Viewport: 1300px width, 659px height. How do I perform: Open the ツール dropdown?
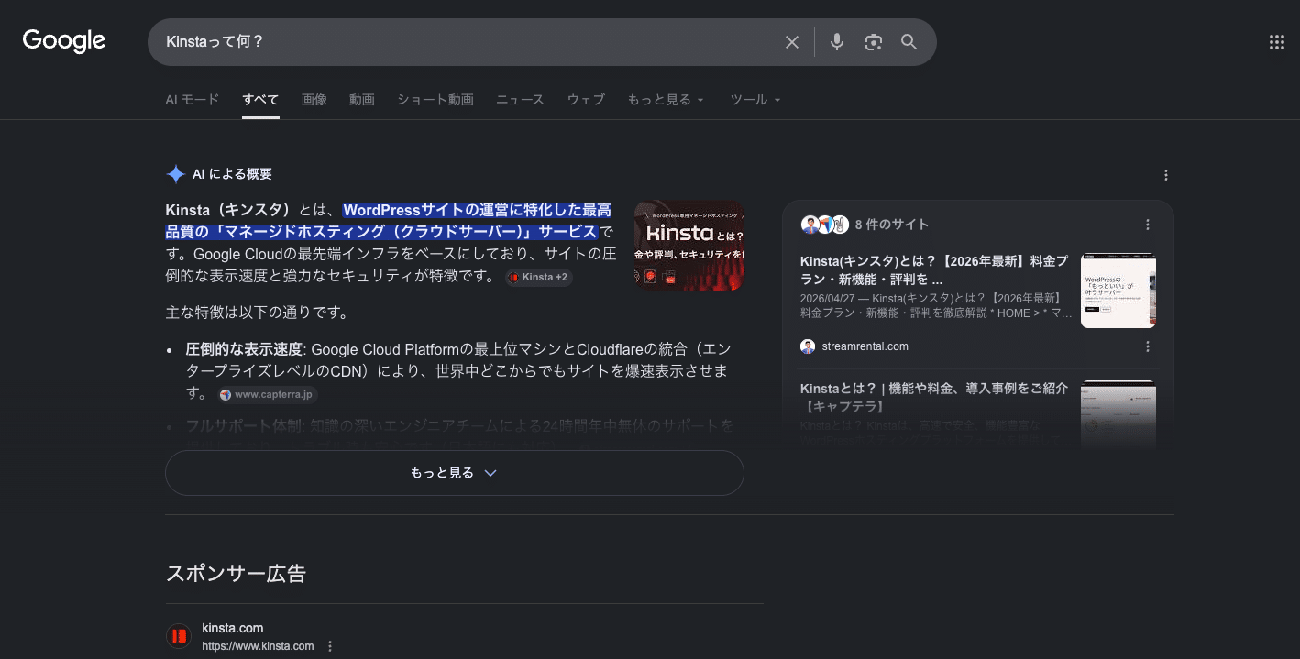(x=755, y=100)
